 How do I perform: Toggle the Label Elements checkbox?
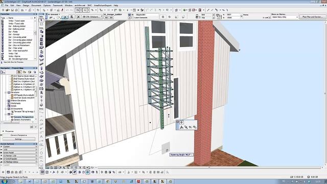click(x=133, y=18)
